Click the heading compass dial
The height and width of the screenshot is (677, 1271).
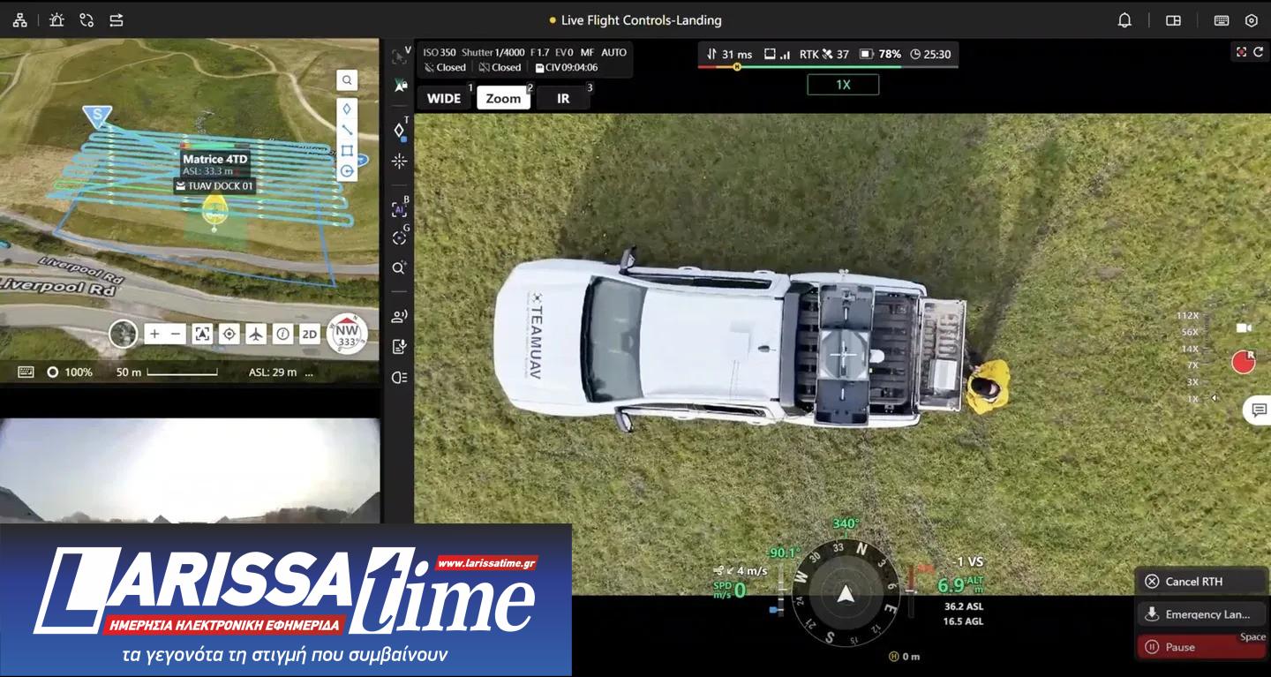tap(846, 594)
